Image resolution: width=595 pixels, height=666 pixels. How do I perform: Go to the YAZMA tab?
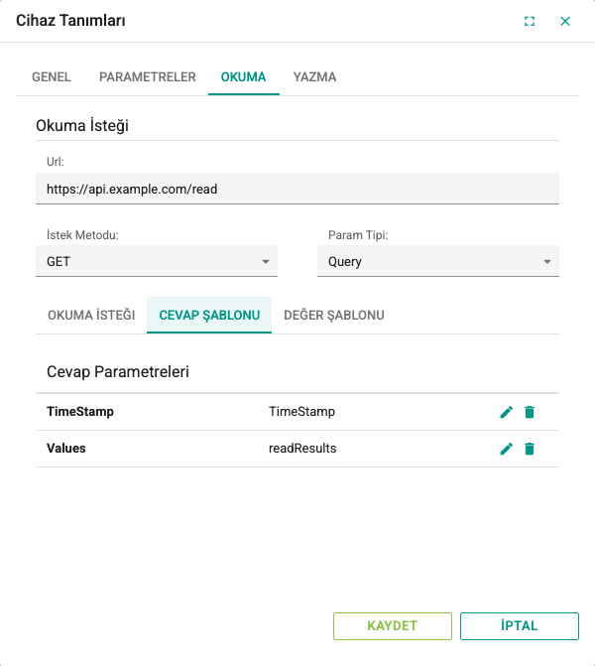pyautogui.click(x=315, y=76)
